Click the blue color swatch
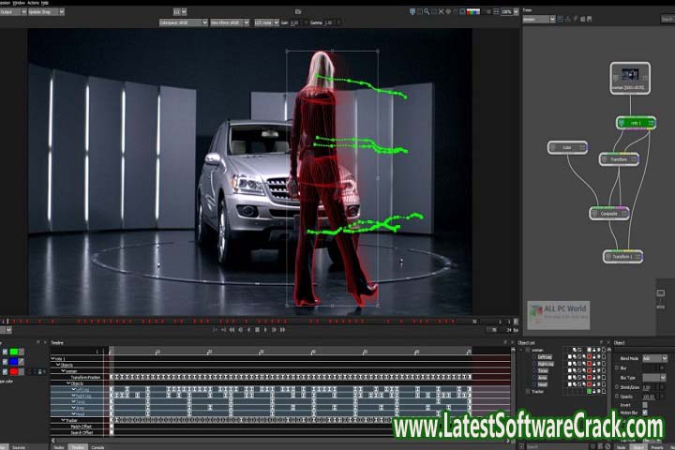The width and height of the screenshot is (675, 450). (14, 362)
